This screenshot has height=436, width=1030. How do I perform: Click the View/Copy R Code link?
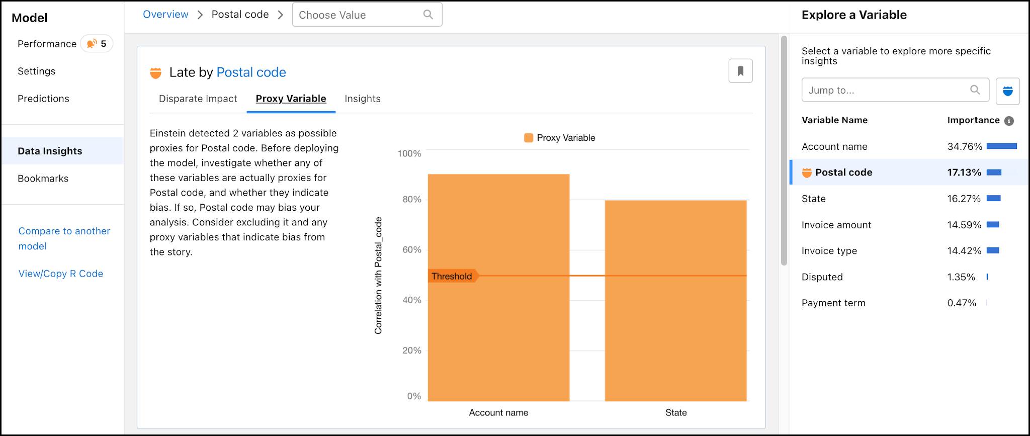point(60,274)
